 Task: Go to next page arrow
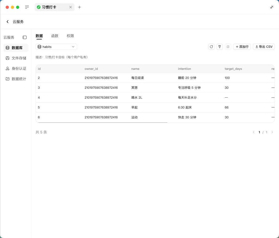[272, 132]
